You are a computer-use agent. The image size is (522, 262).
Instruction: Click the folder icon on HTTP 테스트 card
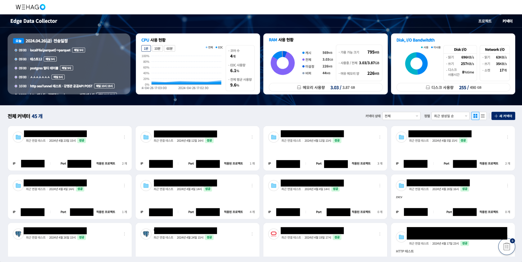point(401,237)
